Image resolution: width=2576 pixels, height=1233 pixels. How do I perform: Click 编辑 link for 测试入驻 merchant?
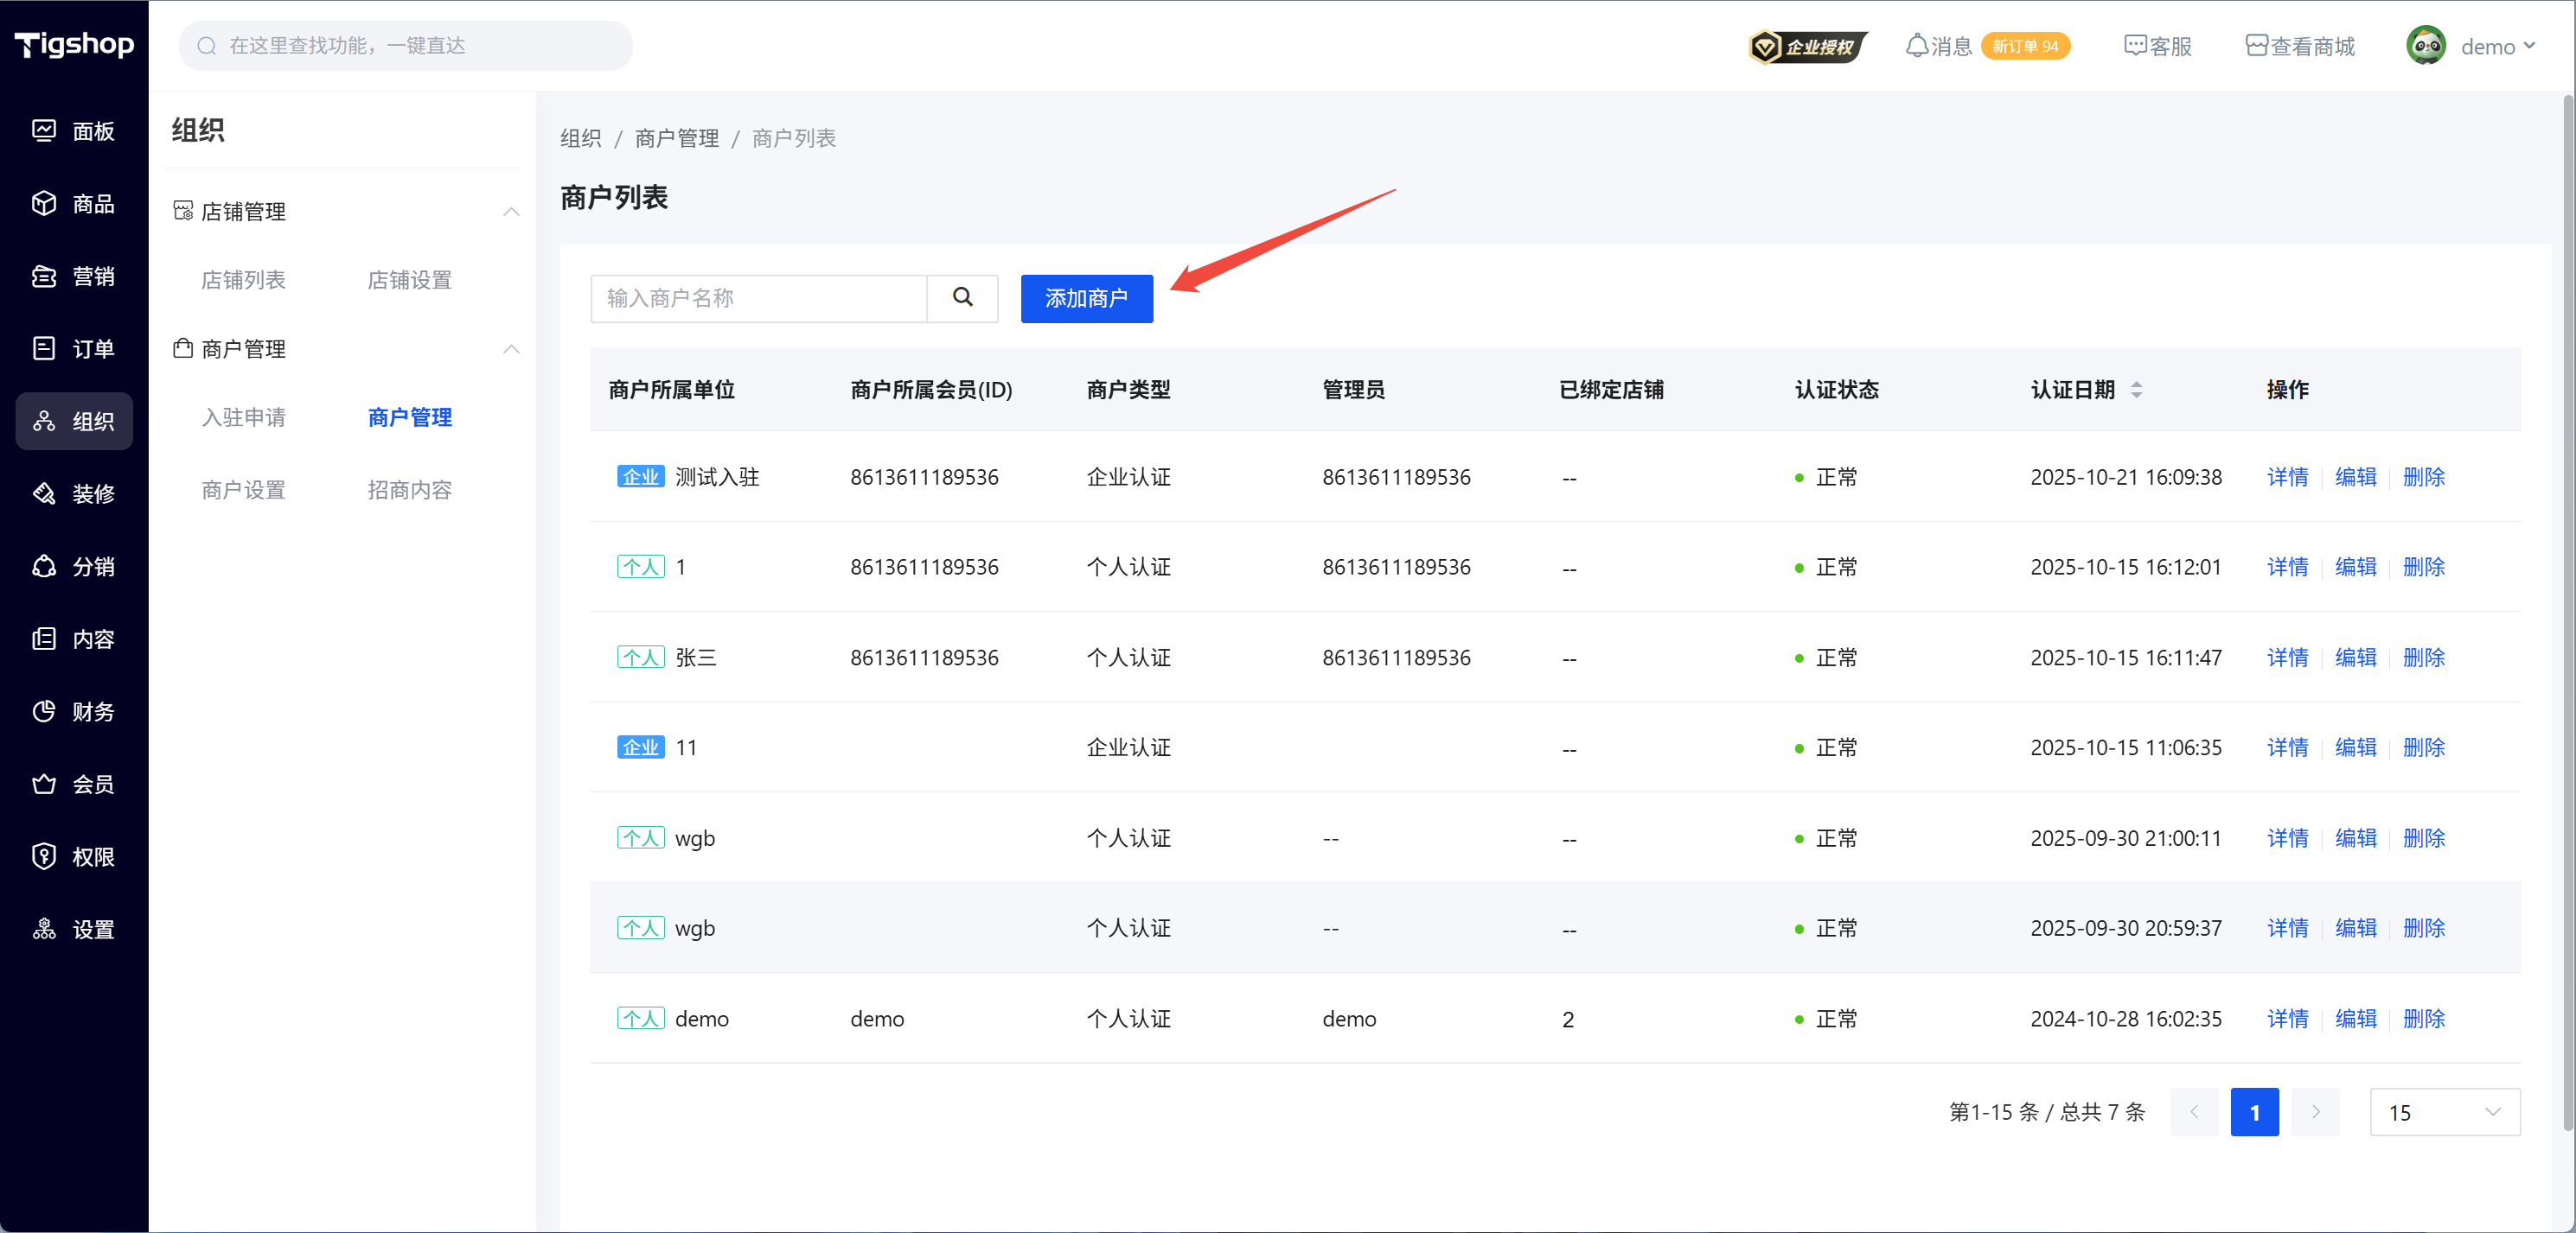click(2355, 478)
